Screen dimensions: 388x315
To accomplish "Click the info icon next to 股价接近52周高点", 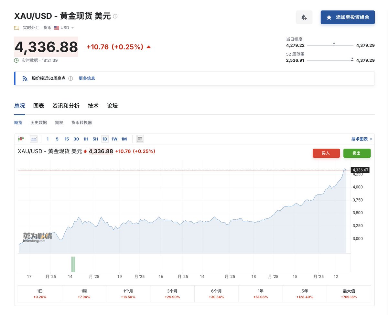I will [x=71, y=79].
